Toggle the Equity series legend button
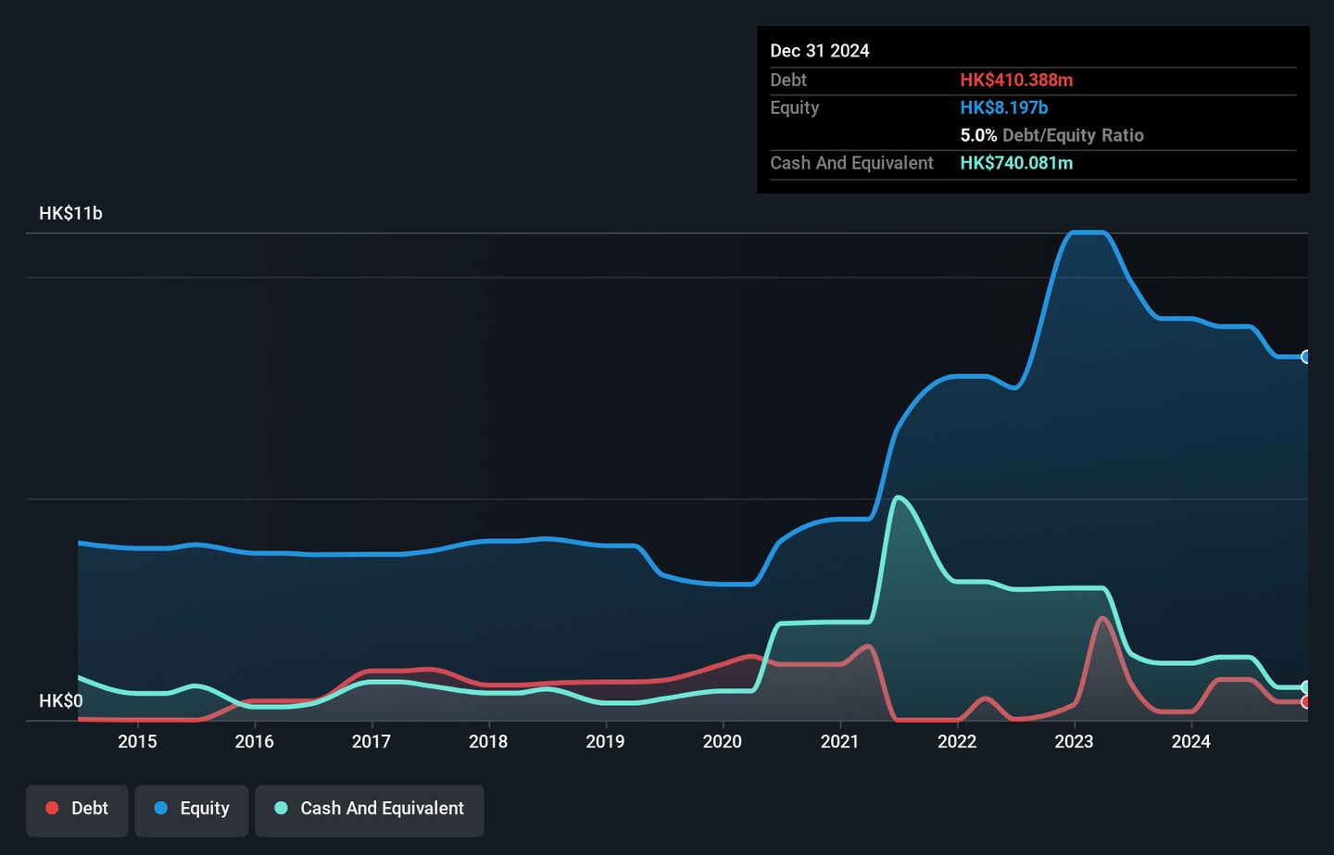This screenshot has width=1334, height=855. (192, 811)
